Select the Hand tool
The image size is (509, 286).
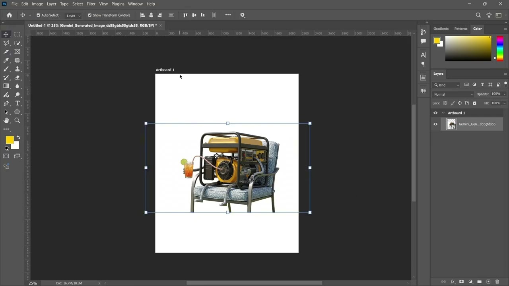click(x=6, y=120)
